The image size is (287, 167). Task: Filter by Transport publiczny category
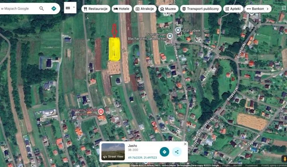(201, 9)
